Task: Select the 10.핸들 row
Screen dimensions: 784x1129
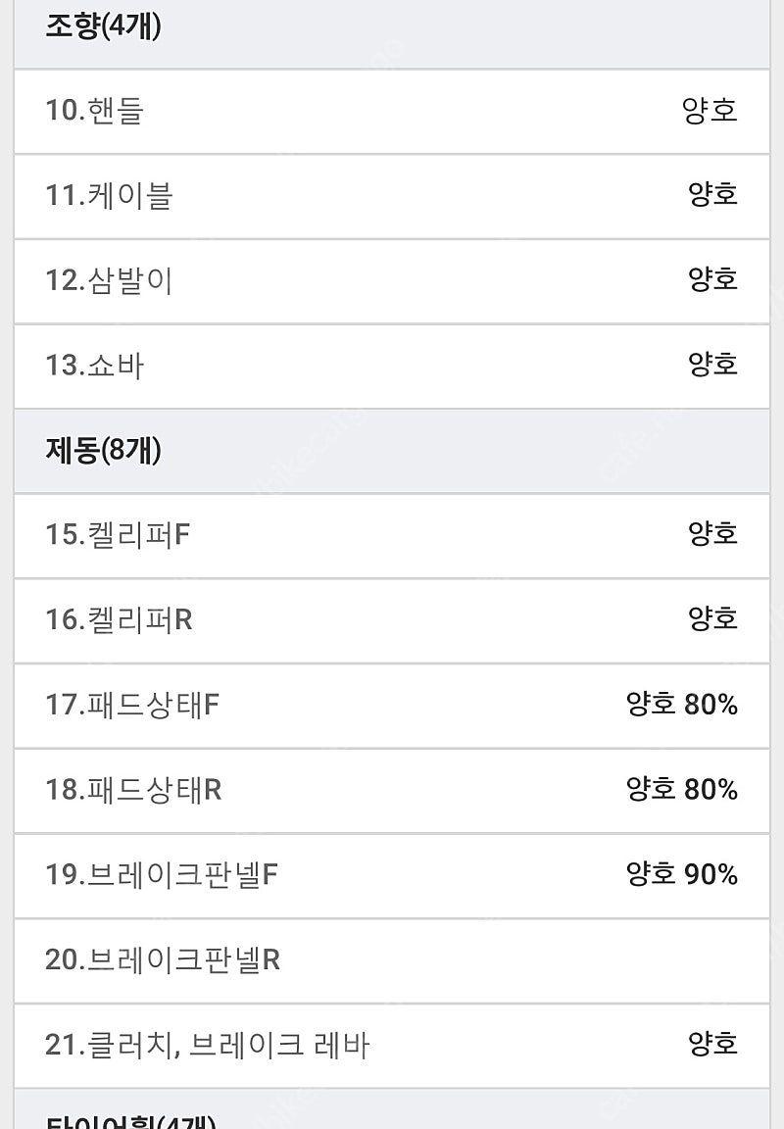Action: (x=392, y=112)
